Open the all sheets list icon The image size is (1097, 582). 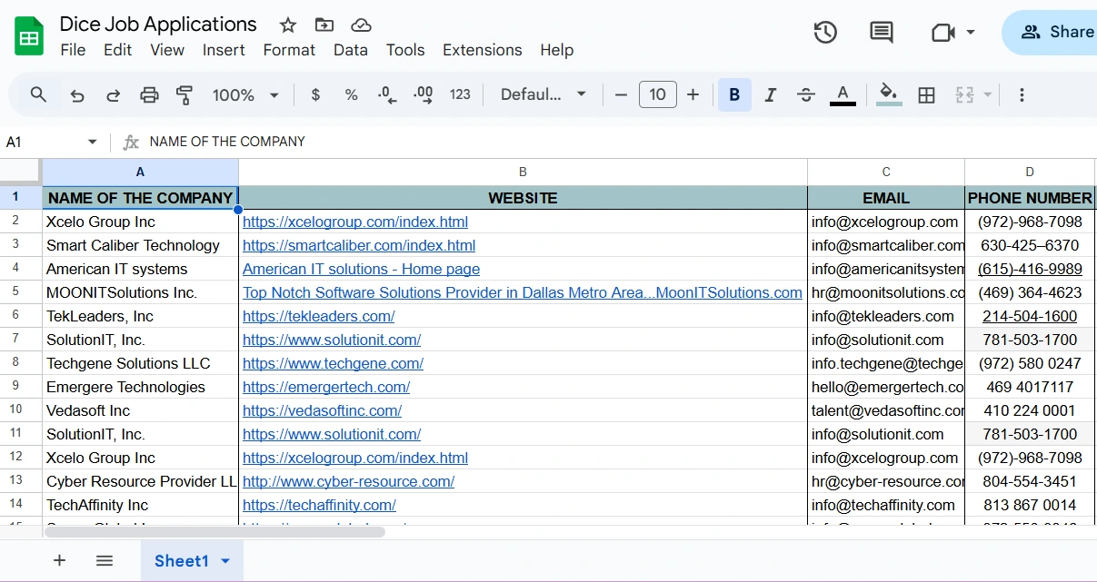tap(105, 561)
